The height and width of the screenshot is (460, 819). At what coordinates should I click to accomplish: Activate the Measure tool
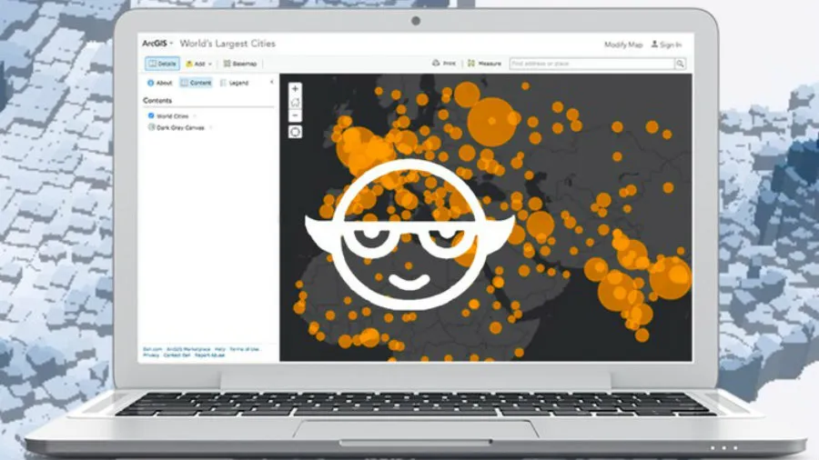click(x=484, y=63)
